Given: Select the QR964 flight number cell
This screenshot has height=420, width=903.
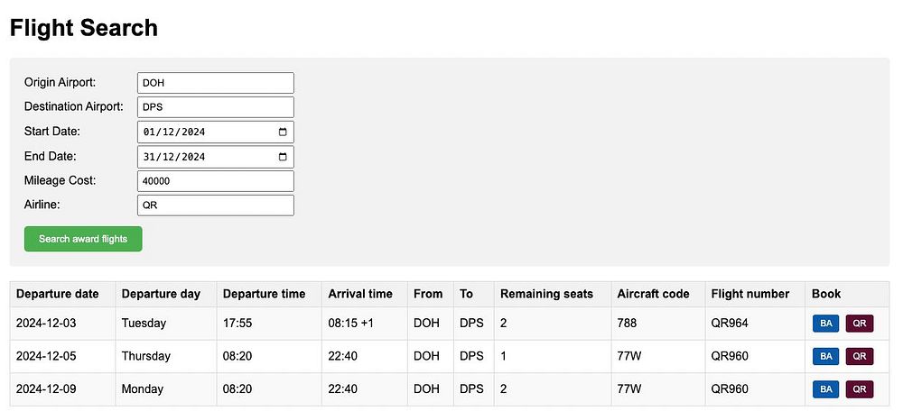Looking at the screenshot, I should click(730, 324).
